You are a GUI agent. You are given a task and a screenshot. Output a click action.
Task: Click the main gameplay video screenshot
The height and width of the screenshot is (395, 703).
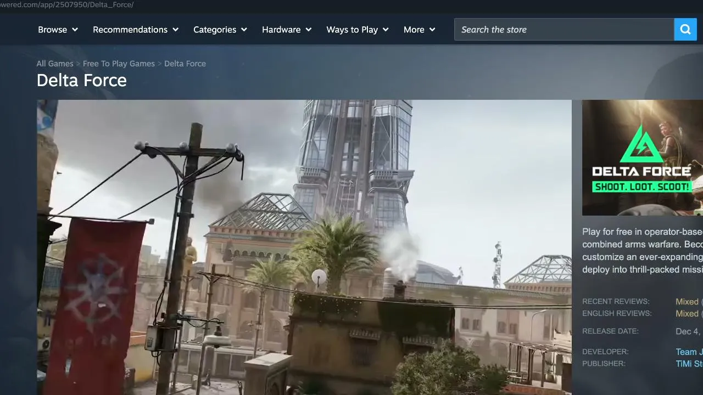(304, 247)
